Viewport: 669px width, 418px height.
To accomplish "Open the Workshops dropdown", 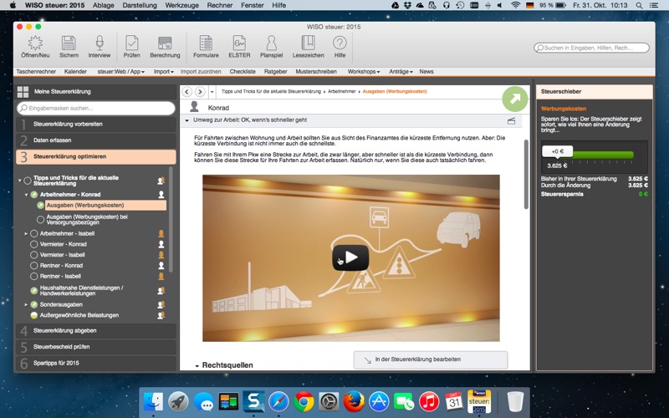I will click(x=364, y=72).
